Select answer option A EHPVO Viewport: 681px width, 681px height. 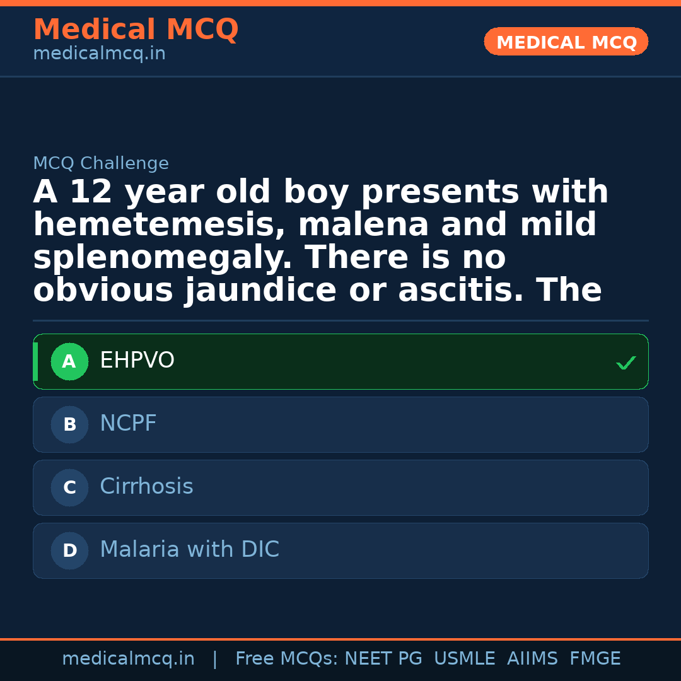pyautogui.click(x=340, y=361)
